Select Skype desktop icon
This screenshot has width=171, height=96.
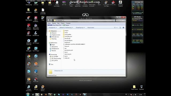click(29, 72)
